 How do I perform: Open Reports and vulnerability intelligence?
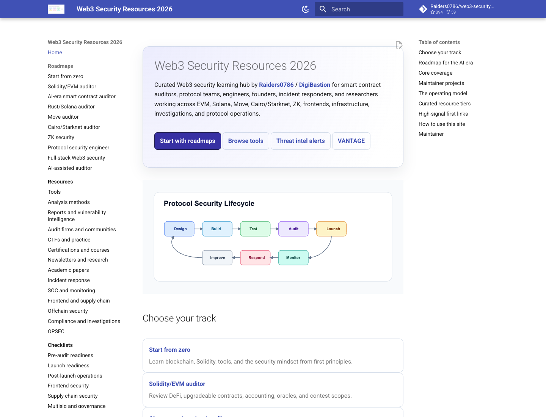(x=77, y=216)
